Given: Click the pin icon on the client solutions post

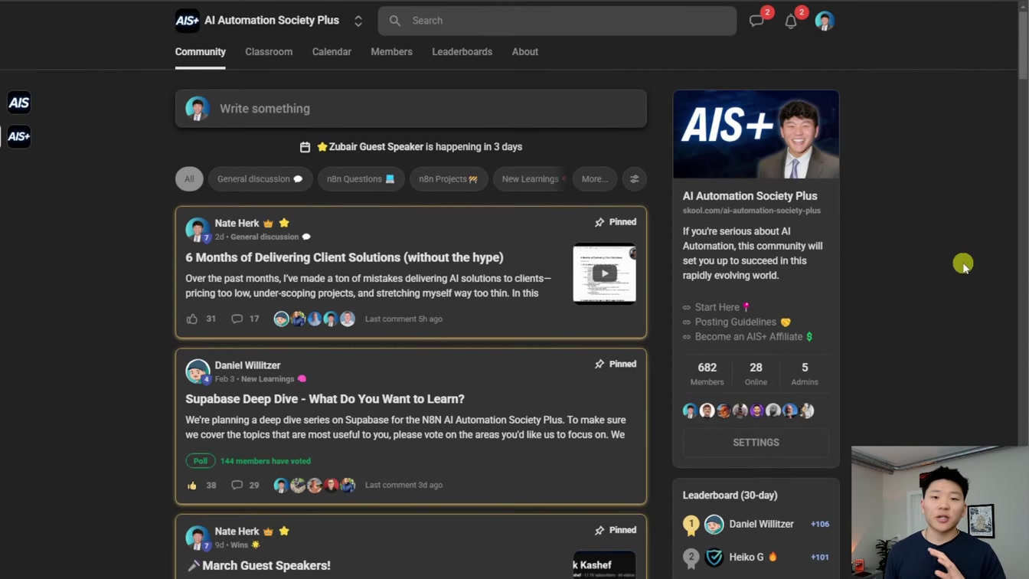Looking at the screenshot, I should tap(599, 222).
